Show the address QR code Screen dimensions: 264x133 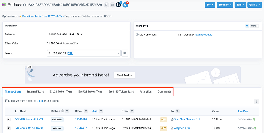(112, 5)
